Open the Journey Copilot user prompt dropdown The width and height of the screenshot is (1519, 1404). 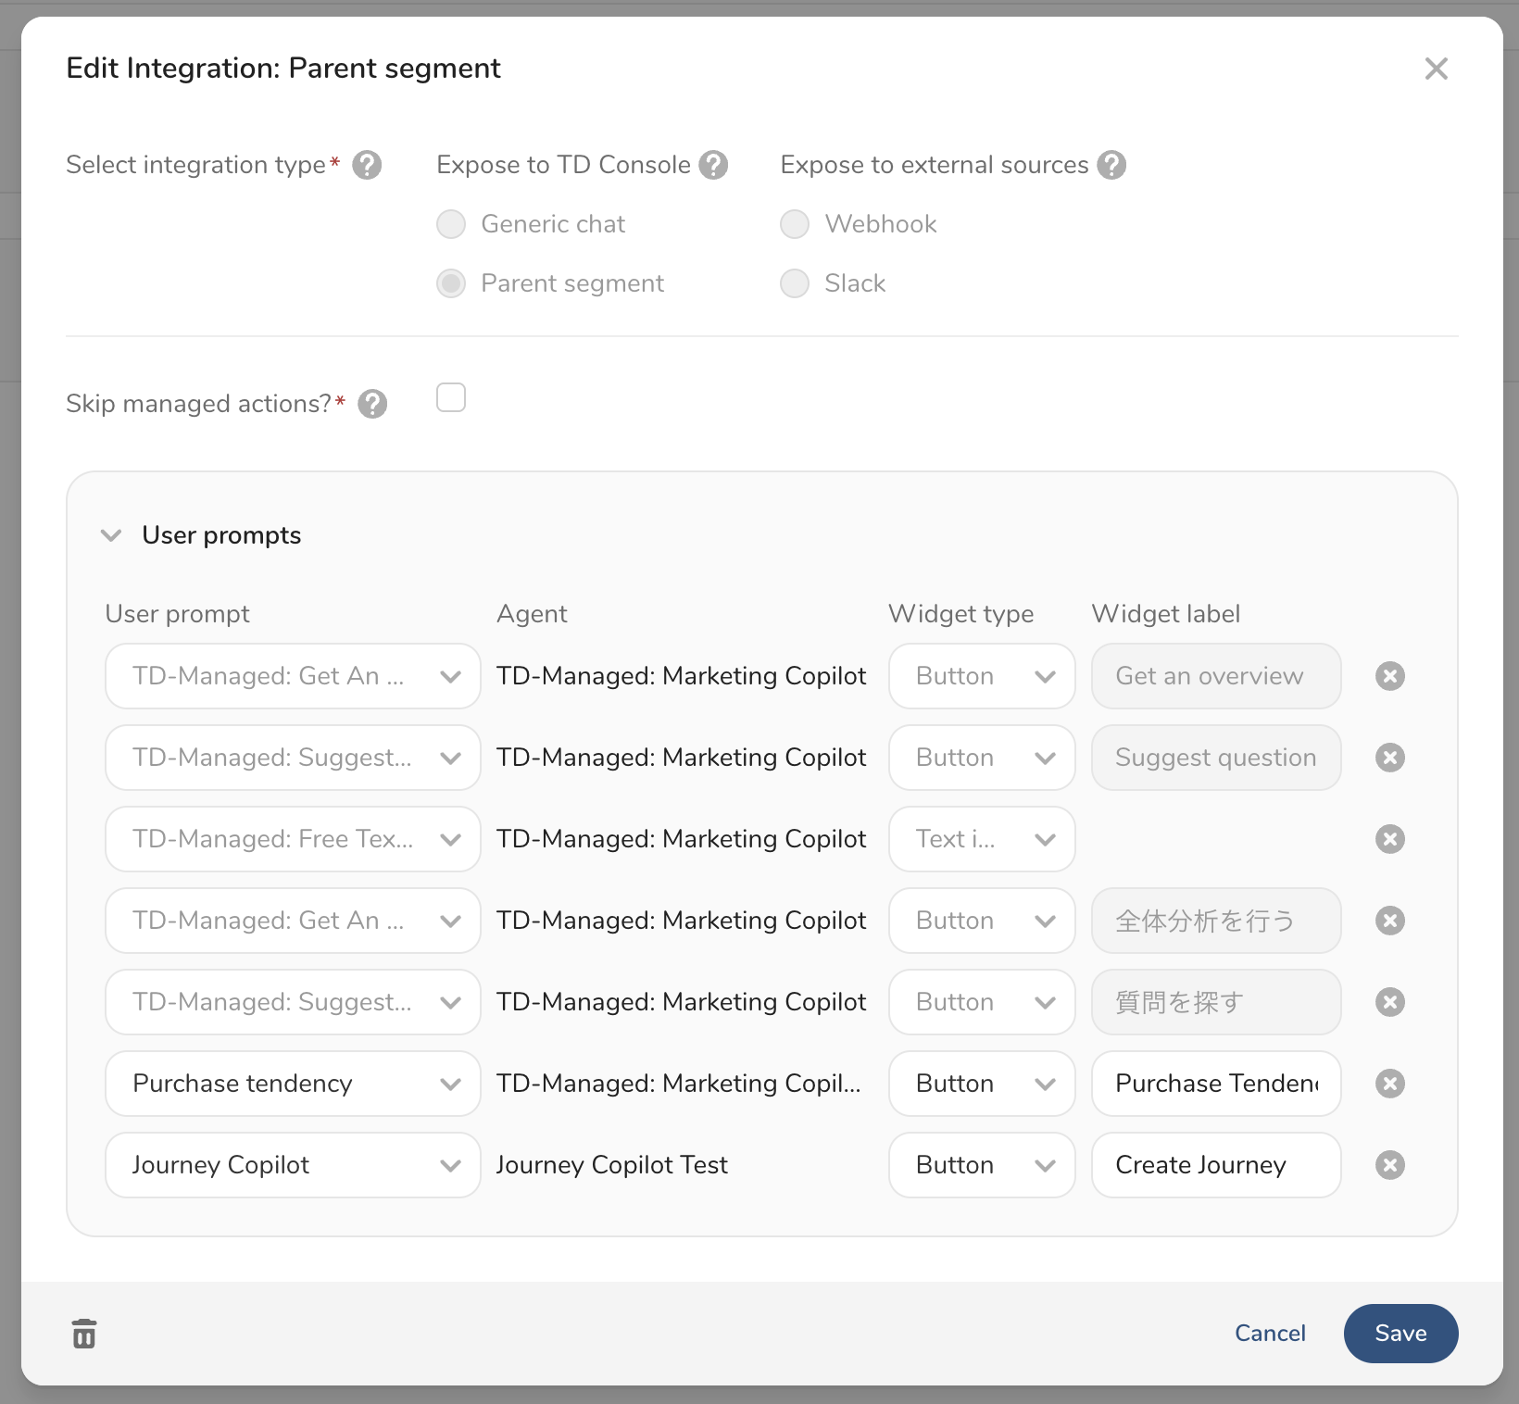click(293, 1165)
